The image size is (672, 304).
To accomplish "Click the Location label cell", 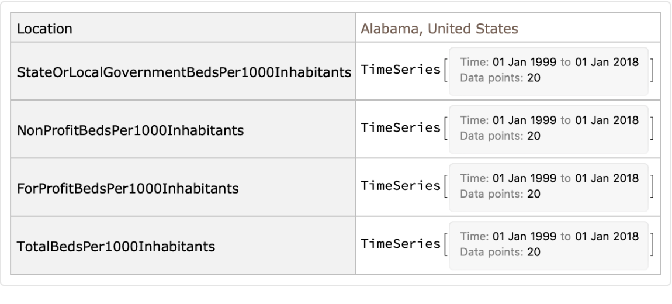I will pyautogui.click(x=44, y=29).
